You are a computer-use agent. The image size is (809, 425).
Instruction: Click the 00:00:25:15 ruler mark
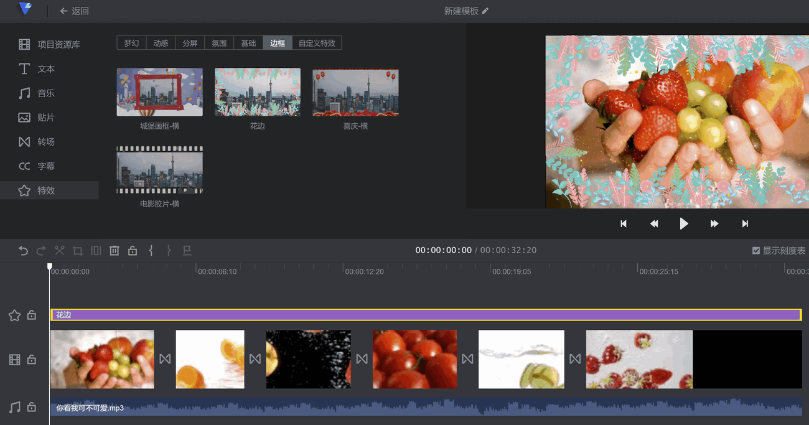pos(659,271)
